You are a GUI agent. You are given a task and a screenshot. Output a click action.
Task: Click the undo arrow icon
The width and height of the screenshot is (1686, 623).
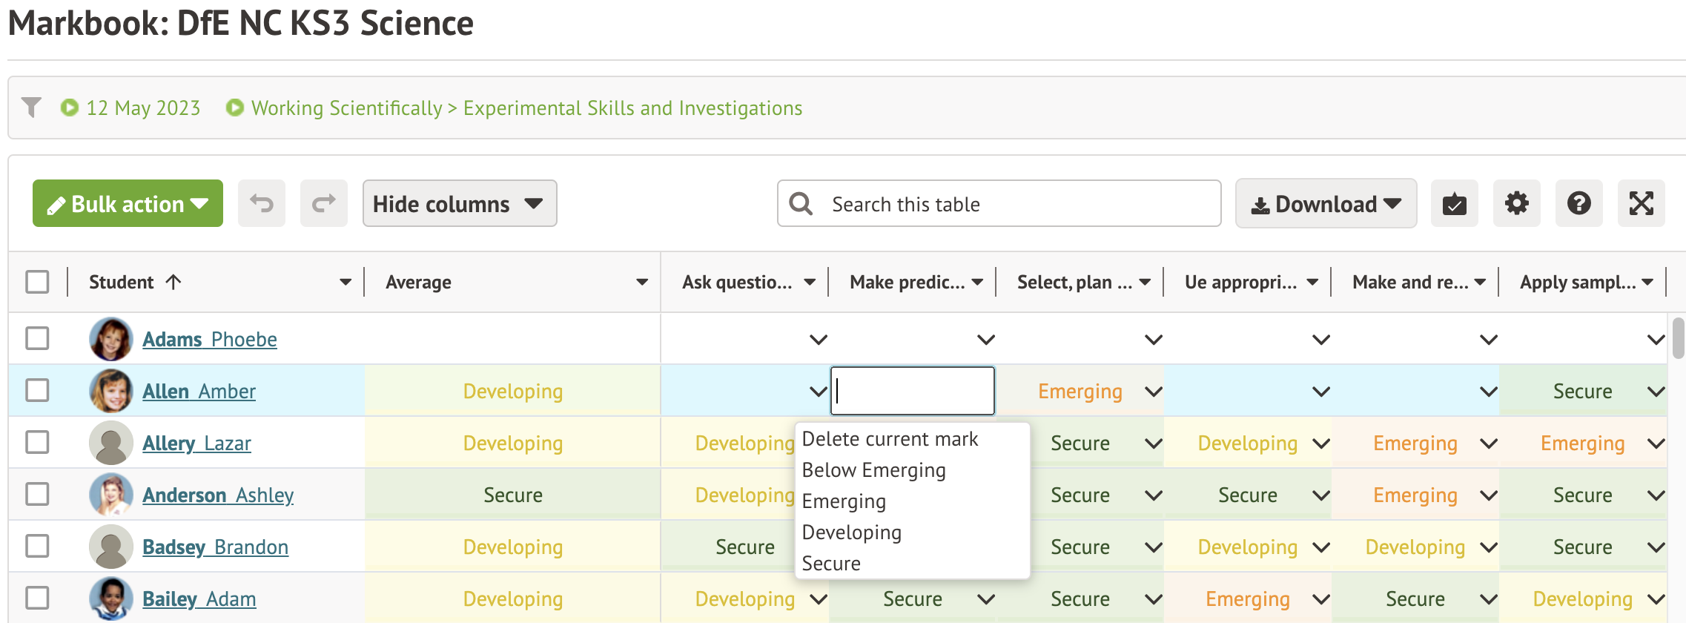click(261, 203)
